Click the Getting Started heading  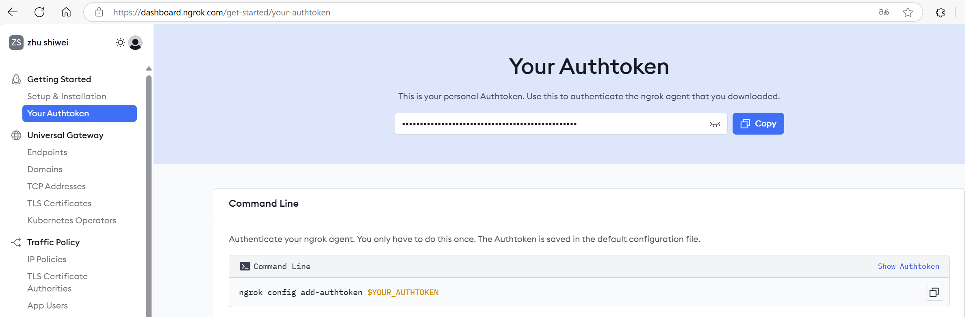click(59, 79)
